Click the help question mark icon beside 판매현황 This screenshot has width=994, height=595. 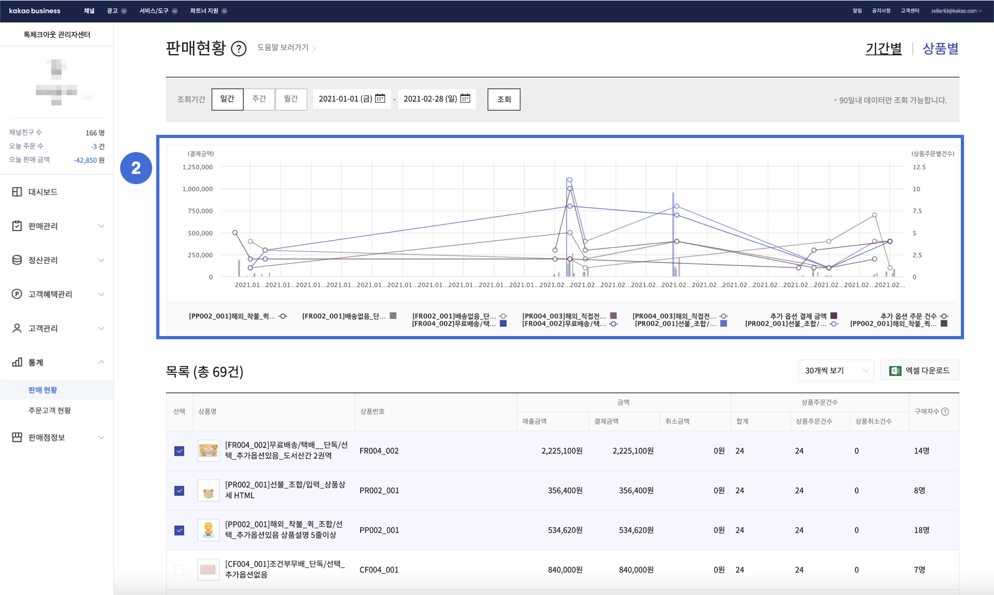pyautogui.click(x=239, y=49)
